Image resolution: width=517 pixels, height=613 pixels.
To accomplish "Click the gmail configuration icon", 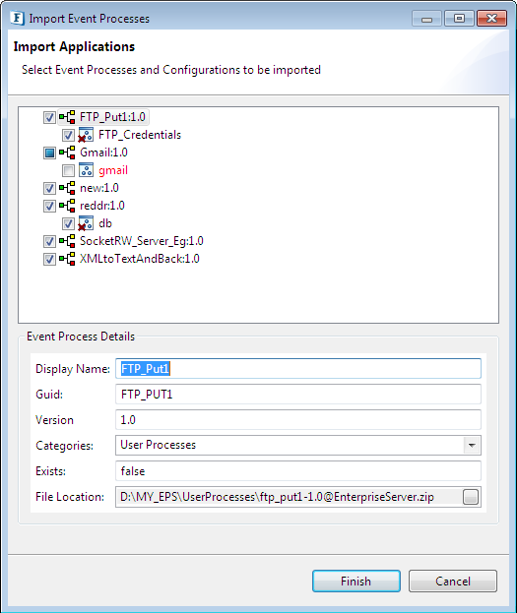I will pos(86,170).
